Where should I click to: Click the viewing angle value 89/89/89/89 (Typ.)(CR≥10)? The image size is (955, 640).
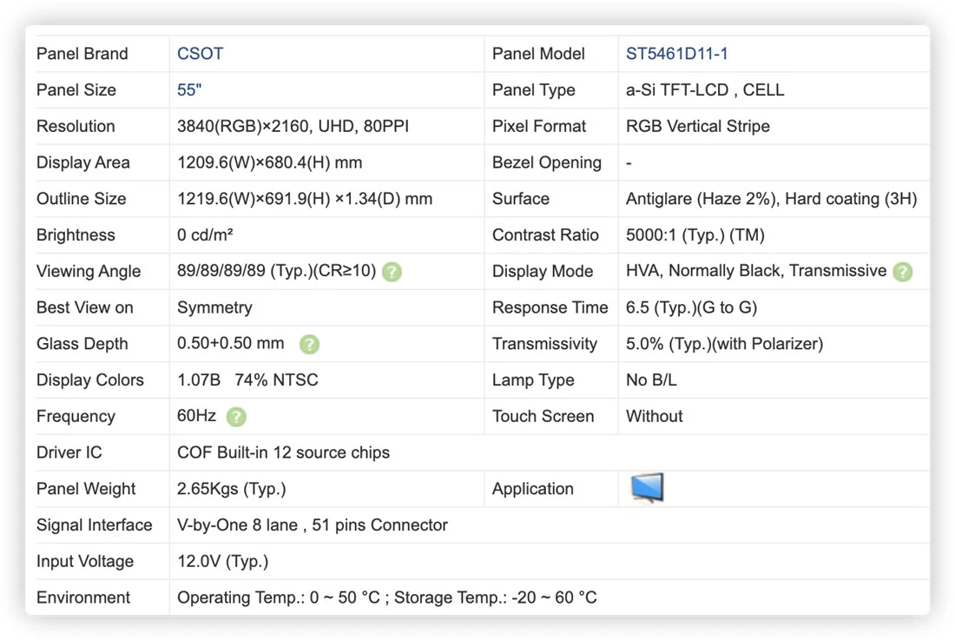click(276, 271)
